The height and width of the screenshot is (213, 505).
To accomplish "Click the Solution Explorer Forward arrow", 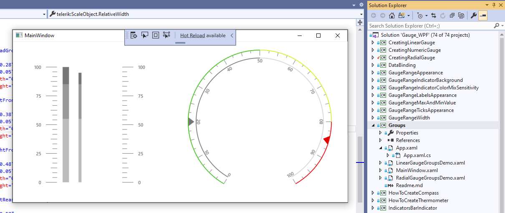I will 383,15.
